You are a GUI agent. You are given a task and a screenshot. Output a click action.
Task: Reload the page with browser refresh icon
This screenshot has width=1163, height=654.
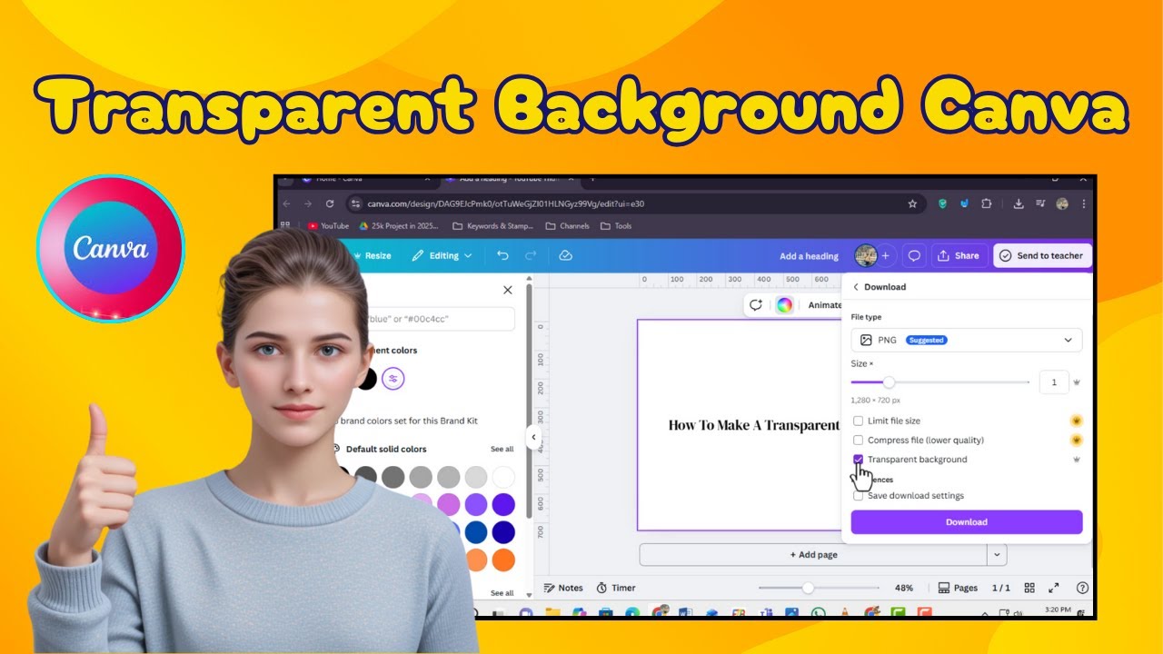pyautogui.click(x=330, y=203)
